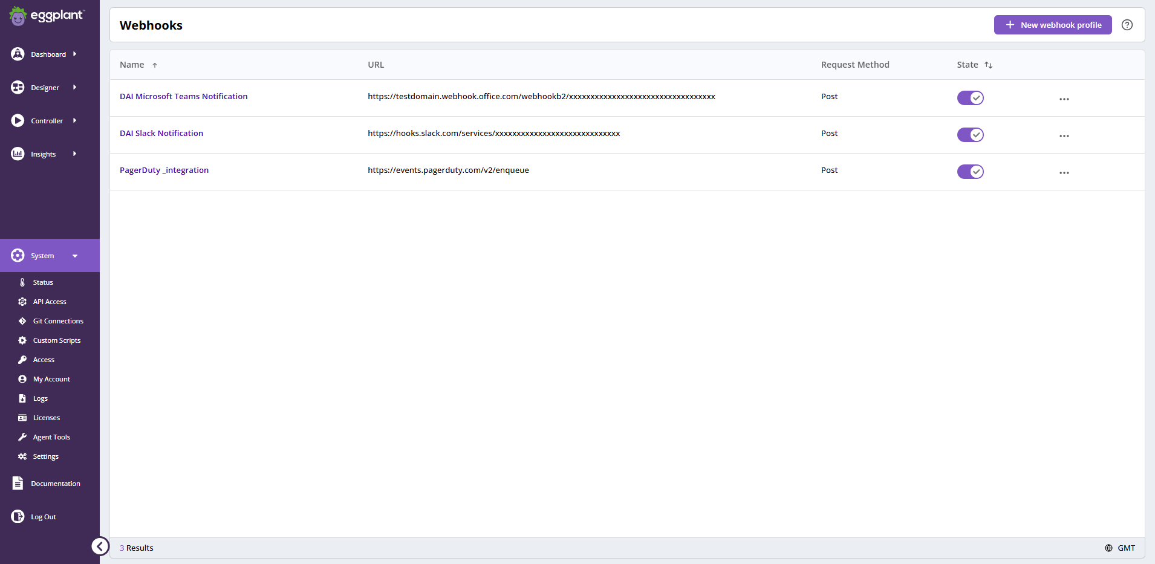Click the webhook.office.com URL text
Image resolution: width=1155 pixels, height=564 pixels.
tap(541, 96)
